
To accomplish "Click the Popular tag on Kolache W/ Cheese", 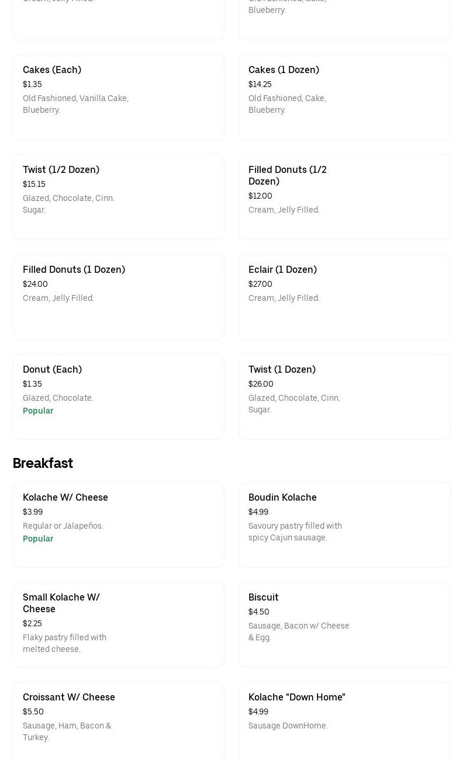I will [38, 539].
